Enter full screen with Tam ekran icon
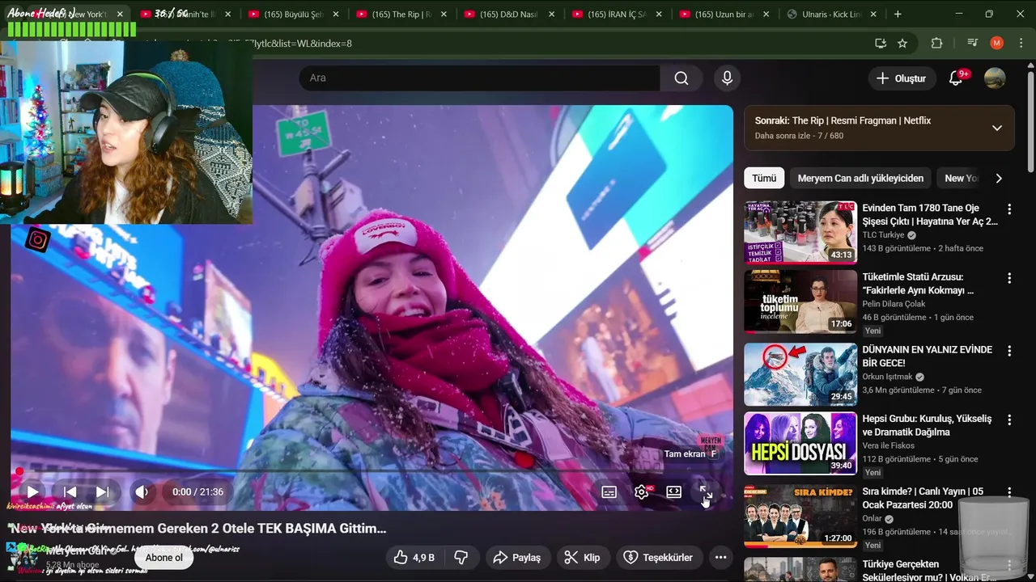The width and height of the screenshot is (1036, 582). click(x=706, y=491)
